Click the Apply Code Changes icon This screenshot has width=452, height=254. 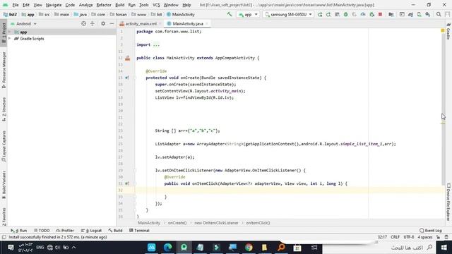tap(337, 14)
